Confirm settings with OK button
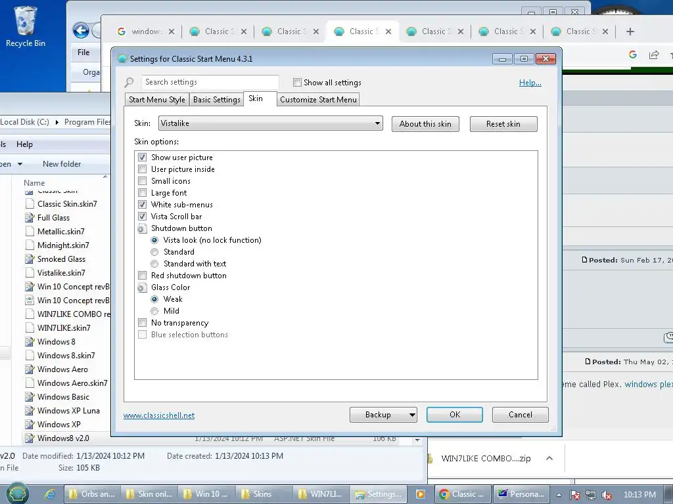The image size is (673, 504). tap(455, 415)
